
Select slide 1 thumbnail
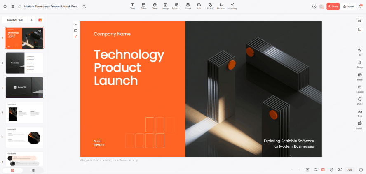pyautogui.click(x=24, y=38)
